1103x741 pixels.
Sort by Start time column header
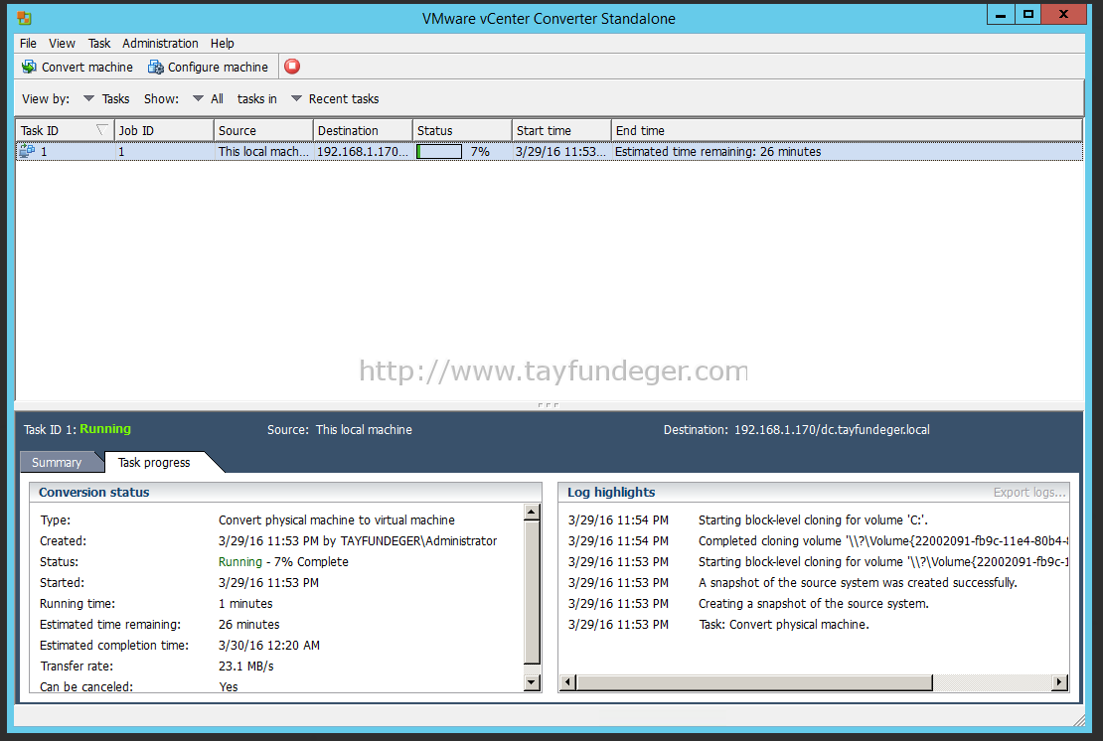pos(561,130)
